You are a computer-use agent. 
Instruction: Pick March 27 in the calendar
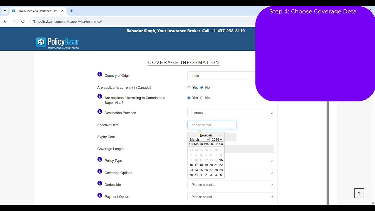pos(211,170)
